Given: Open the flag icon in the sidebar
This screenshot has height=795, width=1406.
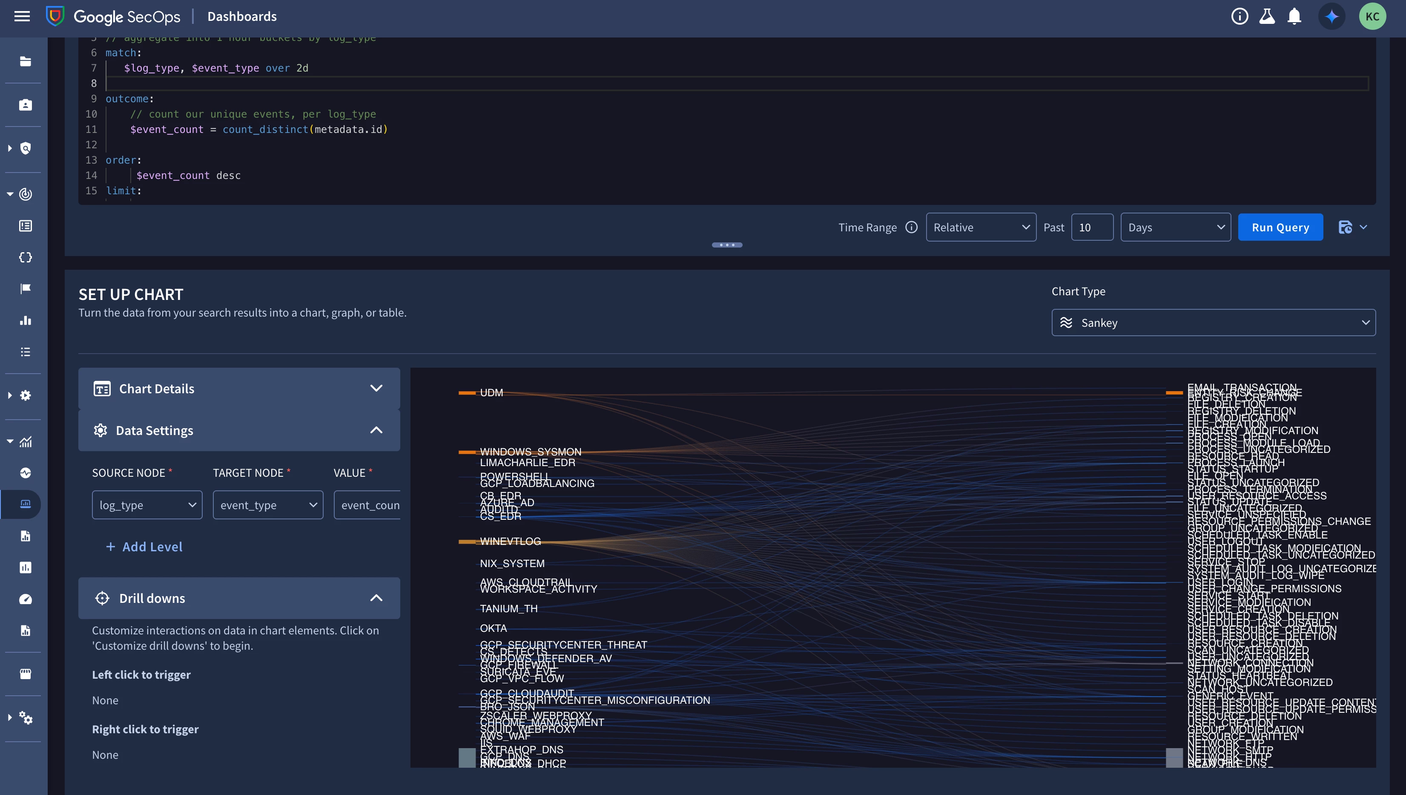Looking at the screenshot, I should [26, 288].
